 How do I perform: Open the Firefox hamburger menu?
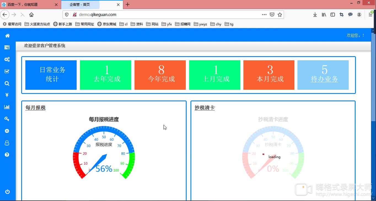[x=370, y=15]
